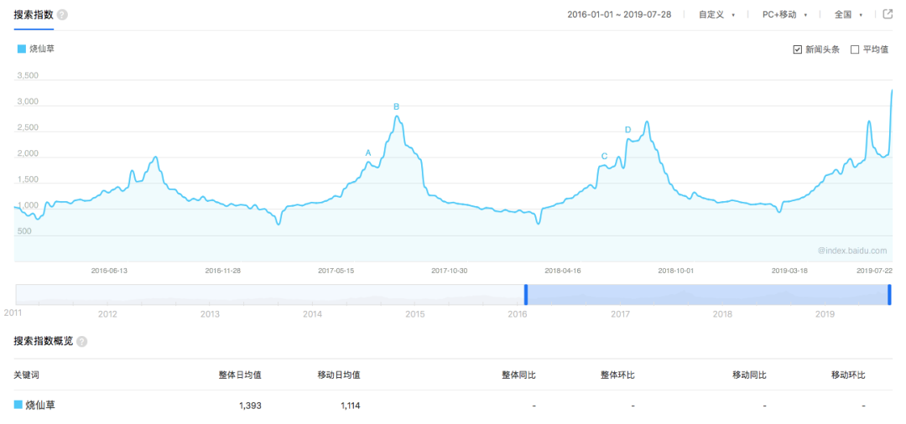Click the 移动同比 column header
The width and height of the screenshot is (906, 424).
(749, 375)
